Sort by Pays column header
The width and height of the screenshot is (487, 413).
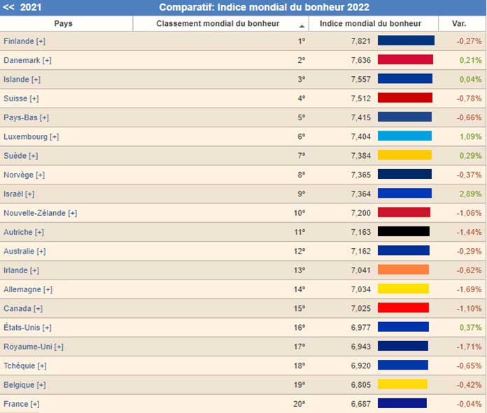pyautogui.click(x=63, y=24)
